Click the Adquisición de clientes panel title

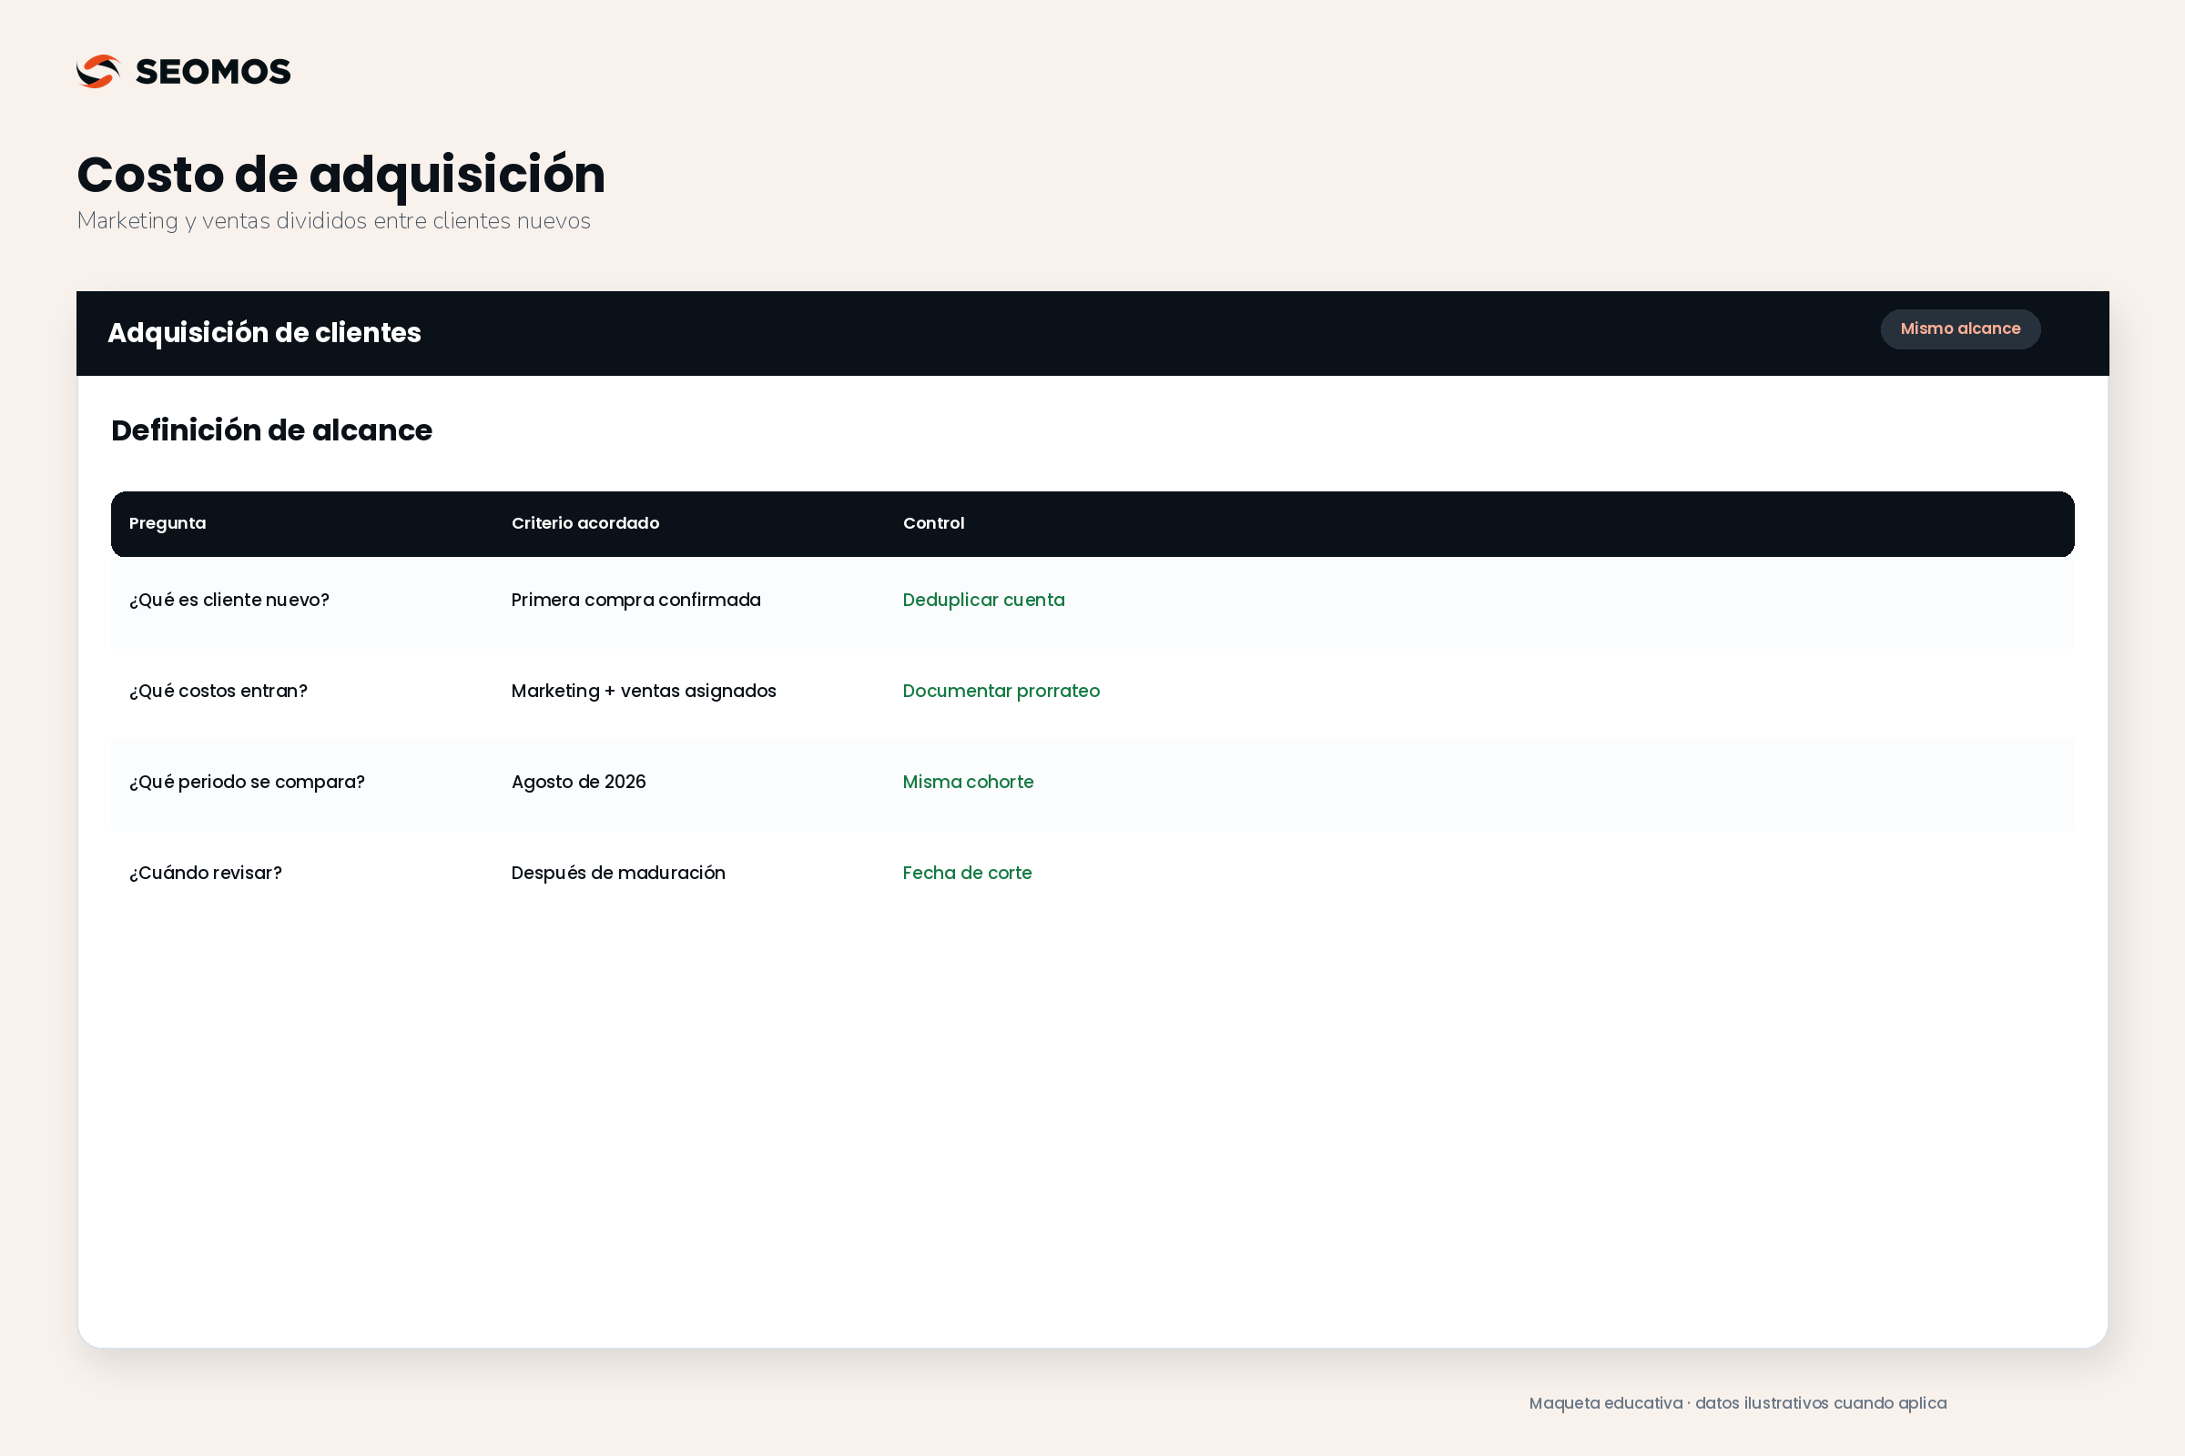tap(264, 332)
